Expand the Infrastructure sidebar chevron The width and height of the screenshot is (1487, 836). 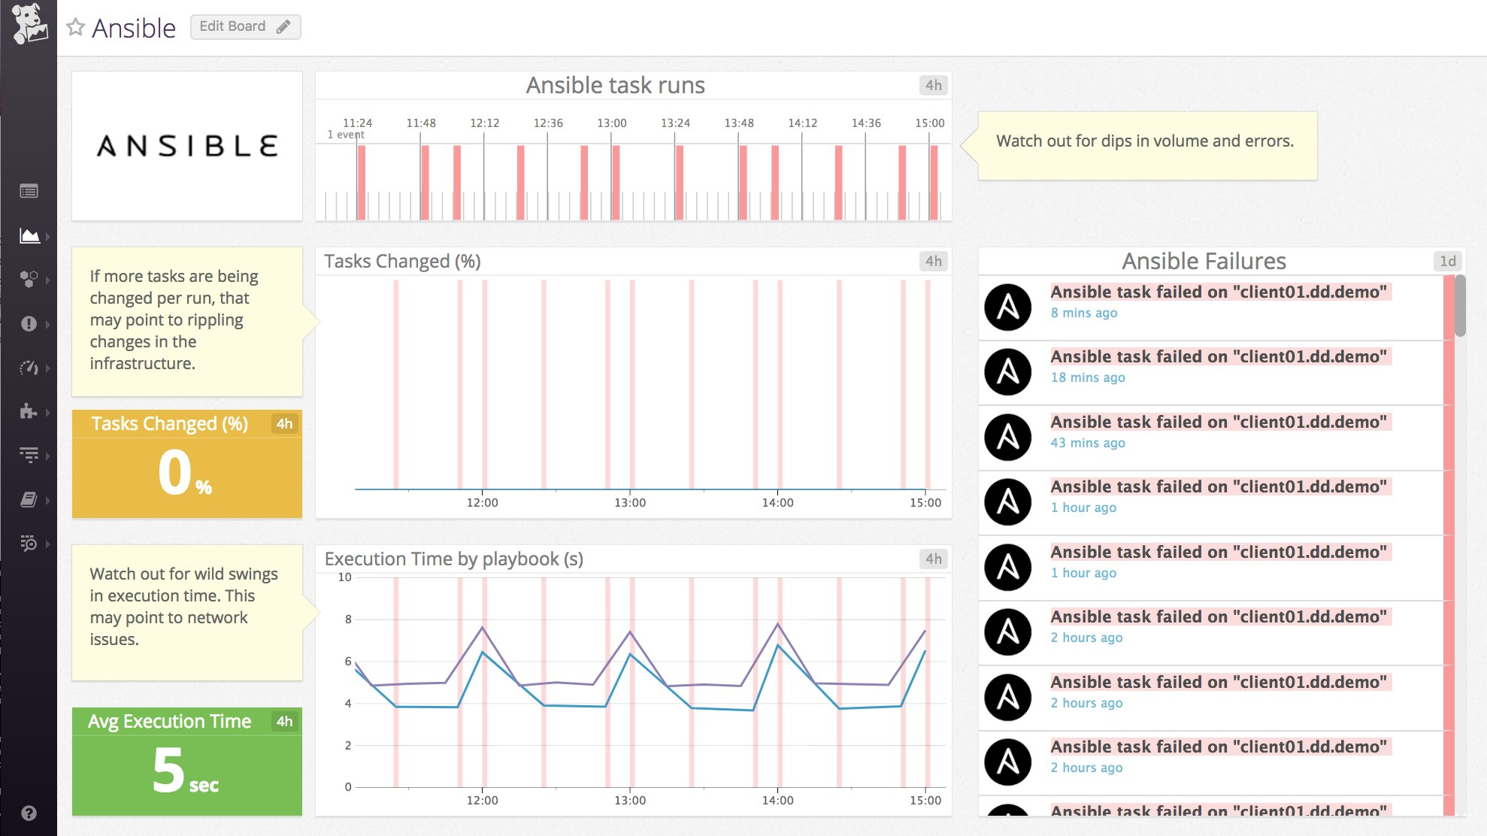pos(48,280)
